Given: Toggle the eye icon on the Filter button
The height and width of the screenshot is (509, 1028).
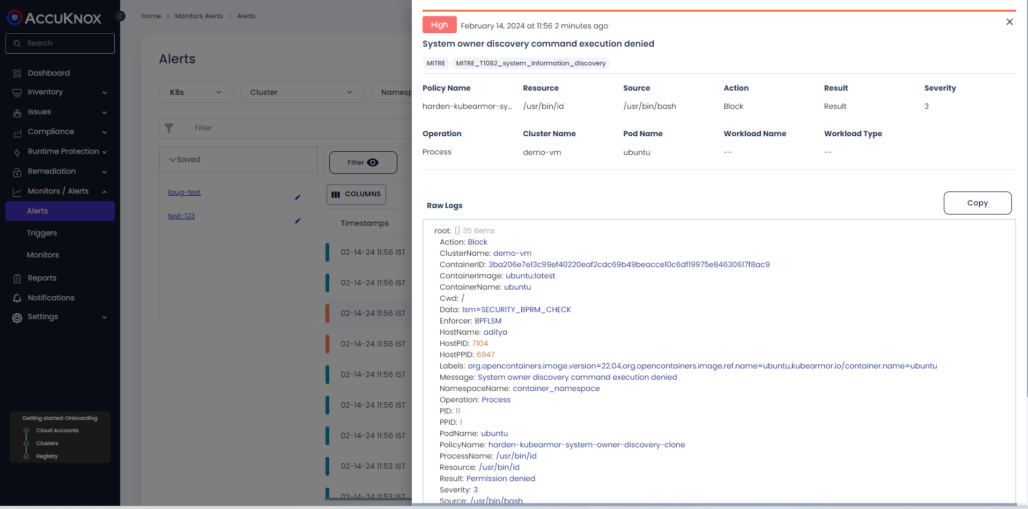Looking at the screenshot, I should coord(374,162).
